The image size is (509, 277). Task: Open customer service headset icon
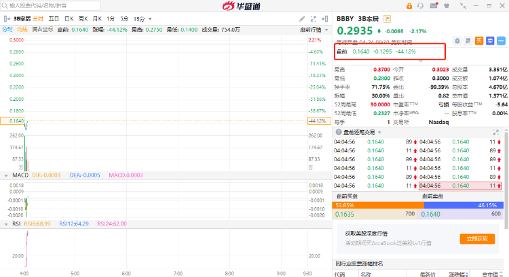coord(421,5)
